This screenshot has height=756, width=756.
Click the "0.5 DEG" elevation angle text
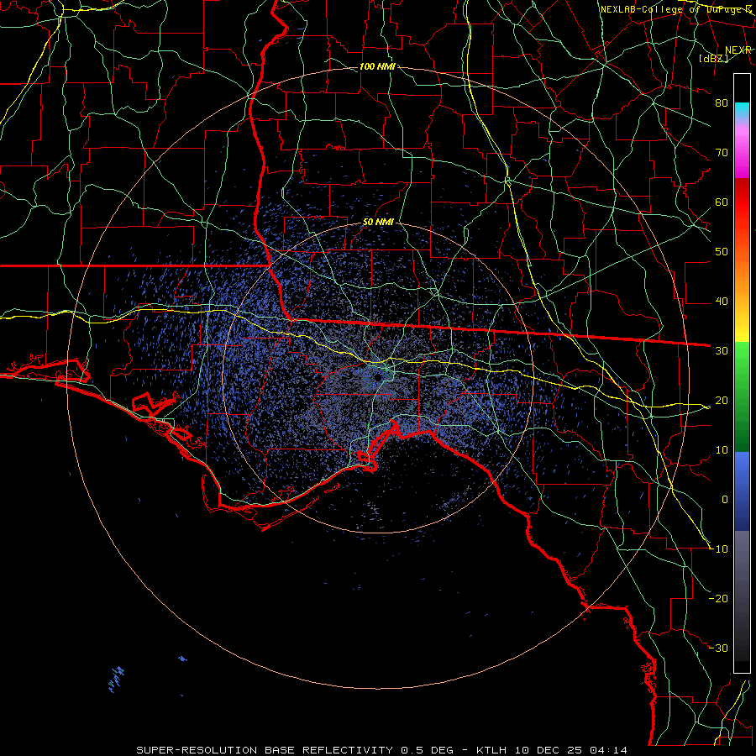pos(428,750)
